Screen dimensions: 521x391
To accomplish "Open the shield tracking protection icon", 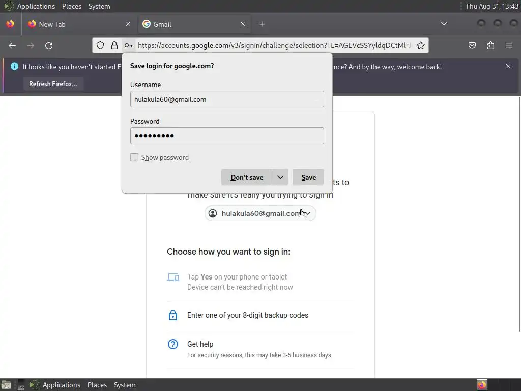I will pyautogui.click(x=100, y=45).
